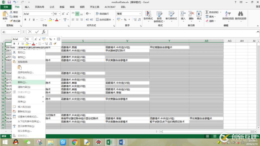
Task: Collapse the ribbon with the small arrow
Action: [258, 26]
